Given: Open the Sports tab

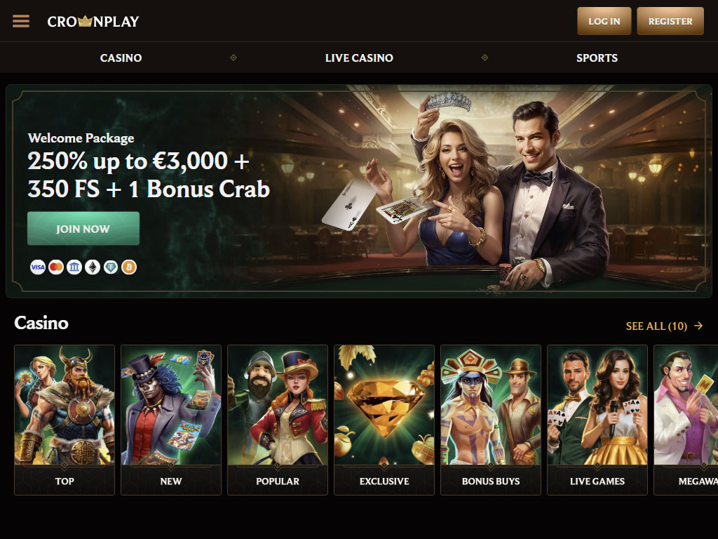Looking at the screenshot, I should [597, 58].
